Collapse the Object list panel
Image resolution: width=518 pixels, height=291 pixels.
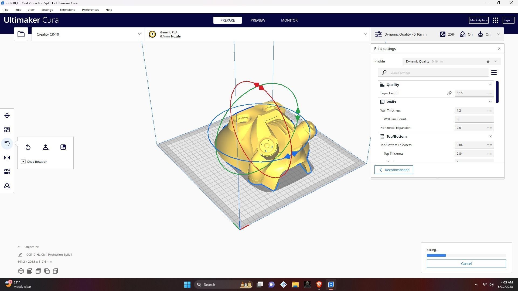pos(19,247)
